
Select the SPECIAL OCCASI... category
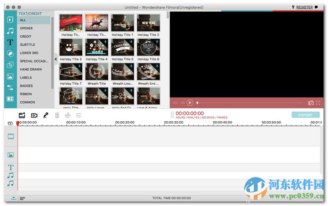(x=34, y=61)
